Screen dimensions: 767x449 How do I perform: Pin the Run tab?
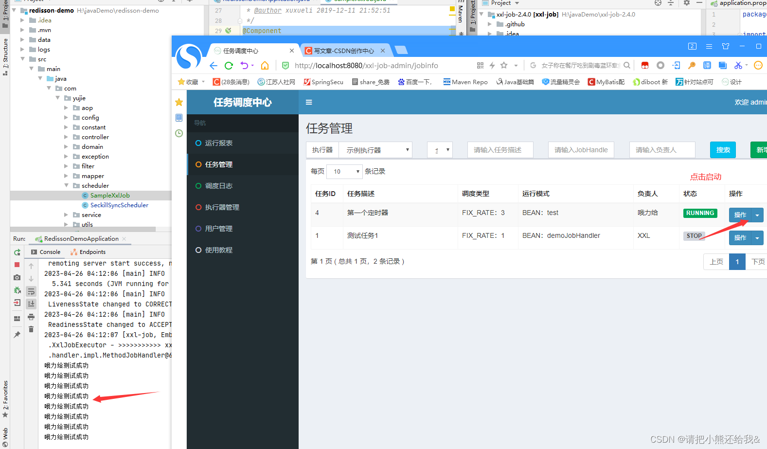pos(17,335)
